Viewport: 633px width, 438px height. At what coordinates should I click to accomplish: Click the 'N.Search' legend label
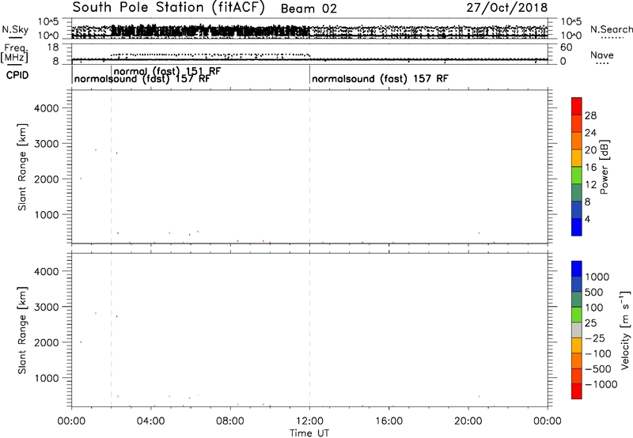[x=611, y=29]
